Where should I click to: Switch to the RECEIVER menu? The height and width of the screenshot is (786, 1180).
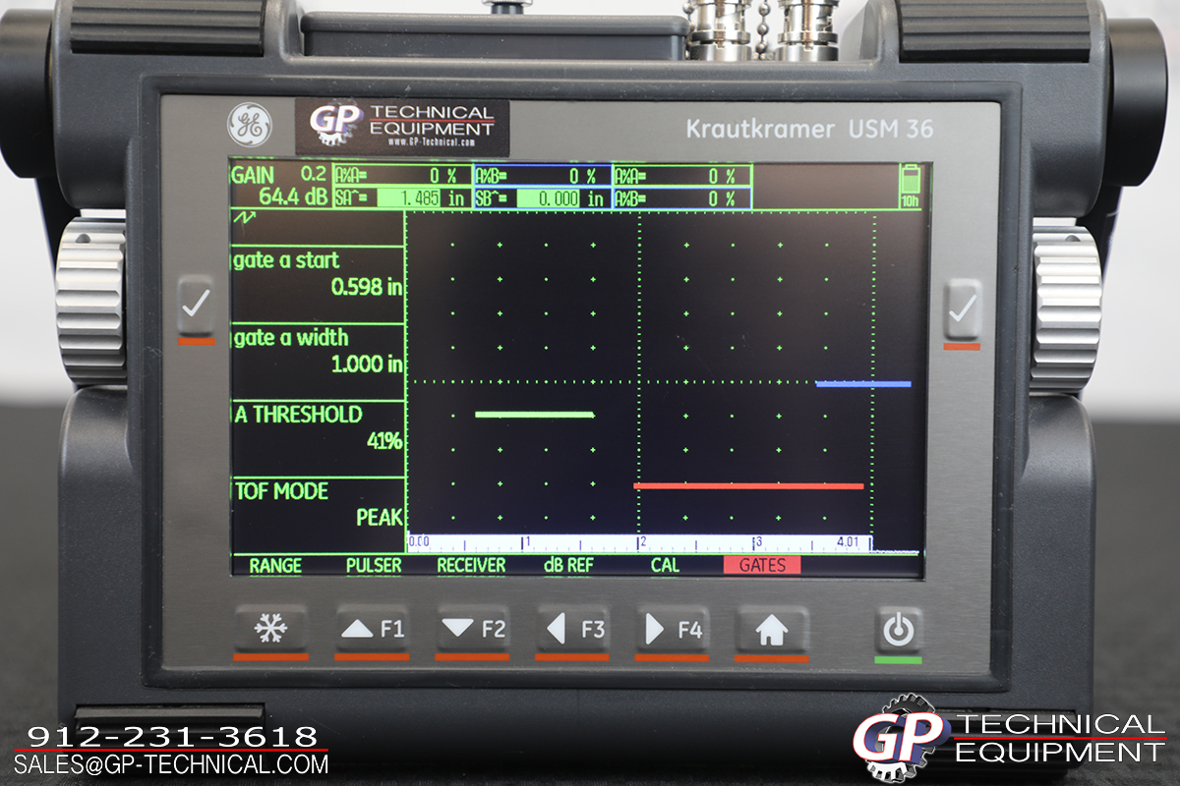(x=471, y=566)
